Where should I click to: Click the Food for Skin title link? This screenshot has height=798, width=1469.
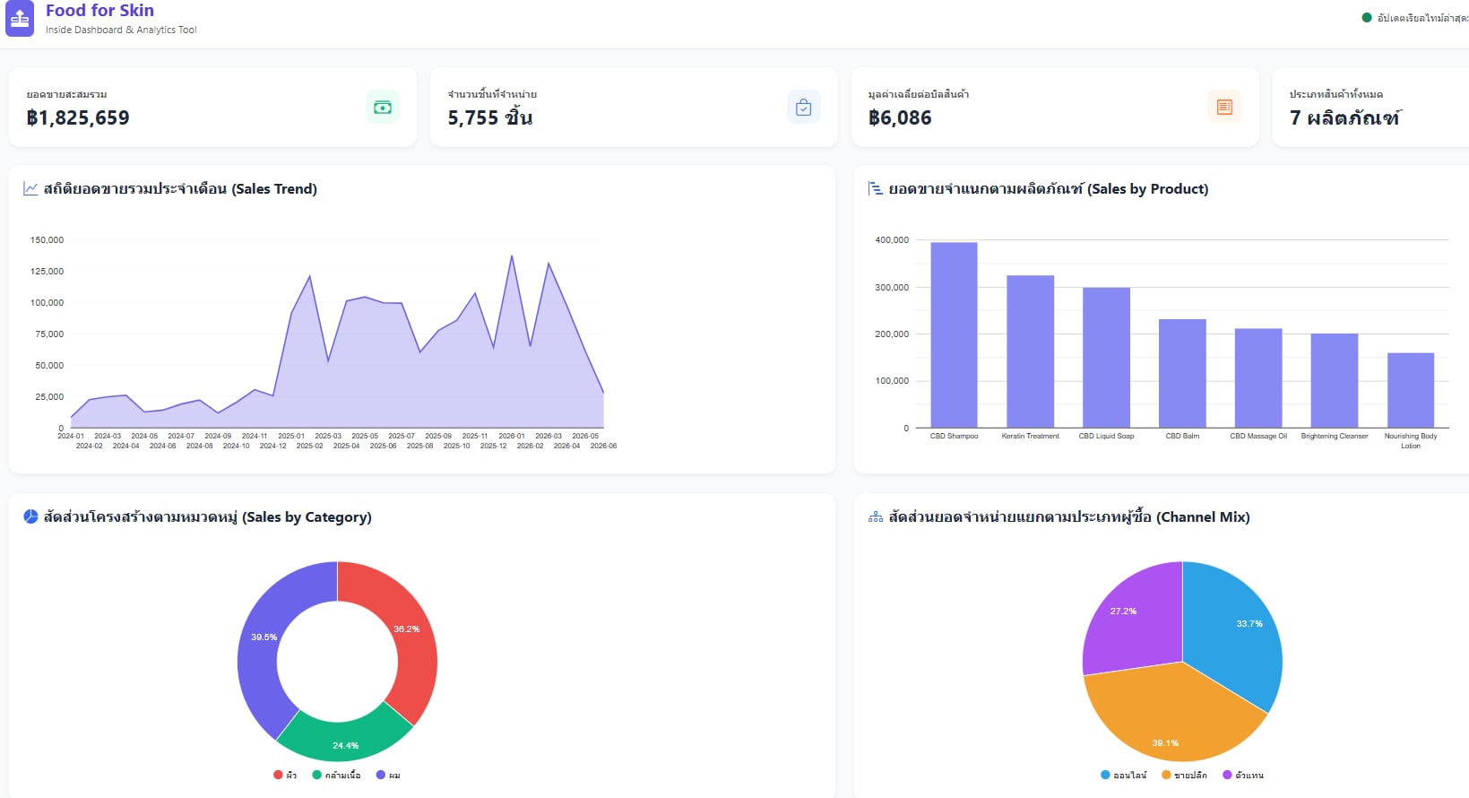pos(99,11)
